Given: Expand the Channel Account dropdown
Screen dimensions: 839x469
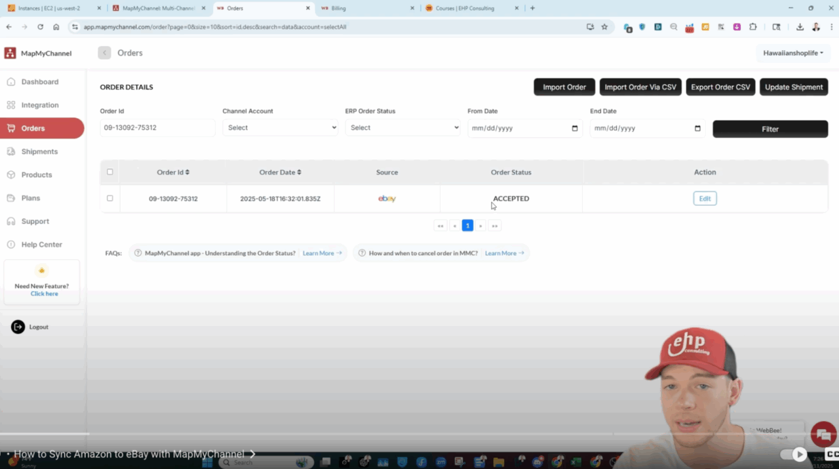Looking at the screenshot, I should point(280,128).
